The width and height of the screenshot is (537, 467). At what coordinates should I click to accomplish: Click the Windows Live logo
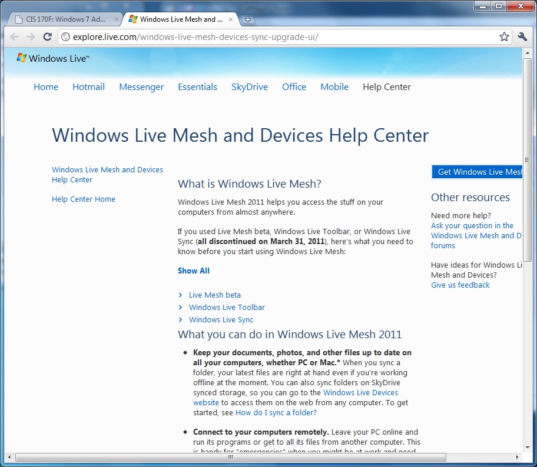tap(53, 58)
